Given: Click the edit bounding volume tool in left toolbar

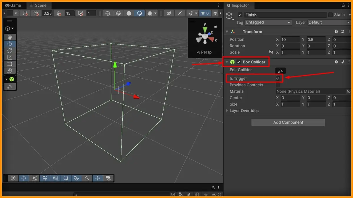Looking at the screenshot, I should pyautogui.click(x=10, y=86).
